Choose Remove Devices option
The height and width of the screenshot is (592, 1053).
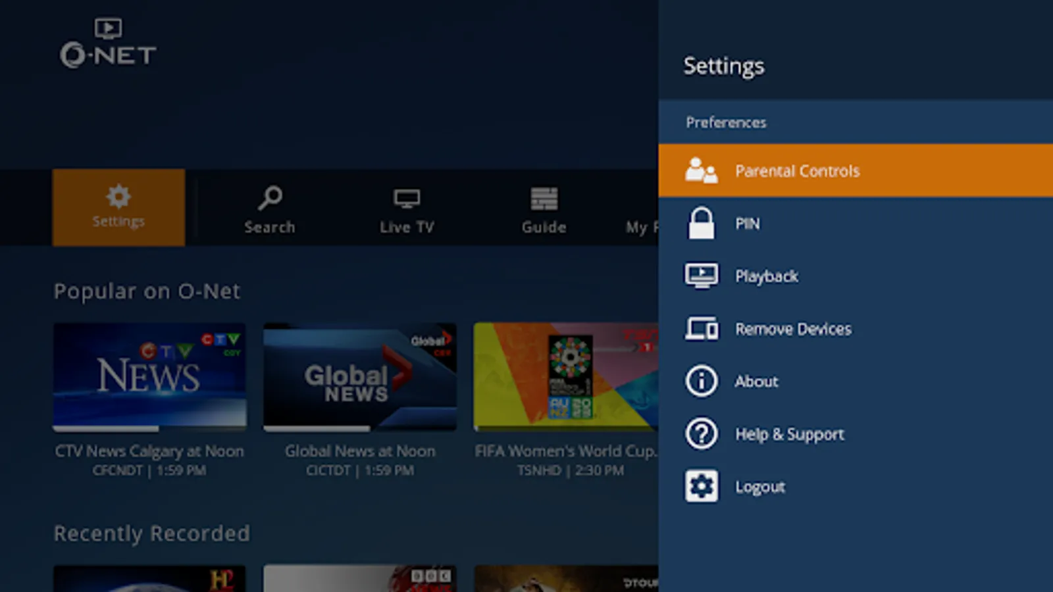856,328
